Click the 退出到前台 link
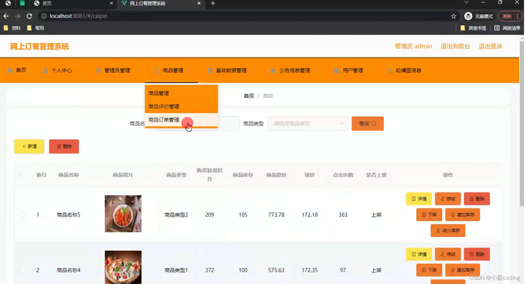Screen dimensions: 525x284 tap(455, 46)
